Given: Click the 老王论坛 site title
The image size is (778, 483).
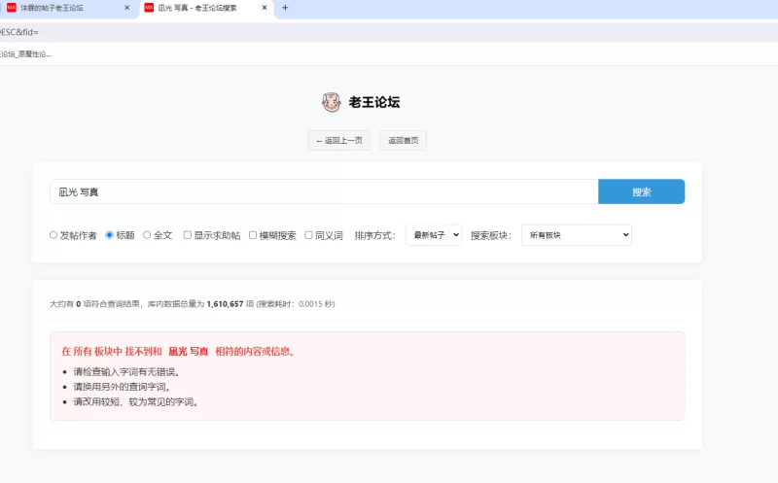Looking at the screenshot, I should click(x=374, y=102).
